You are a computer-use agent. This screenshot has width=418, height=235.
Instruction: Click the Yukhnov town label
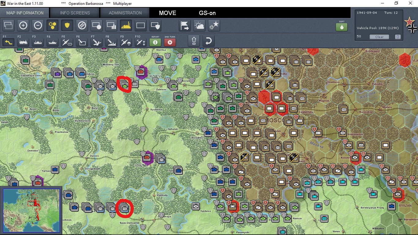coord(205,211)
